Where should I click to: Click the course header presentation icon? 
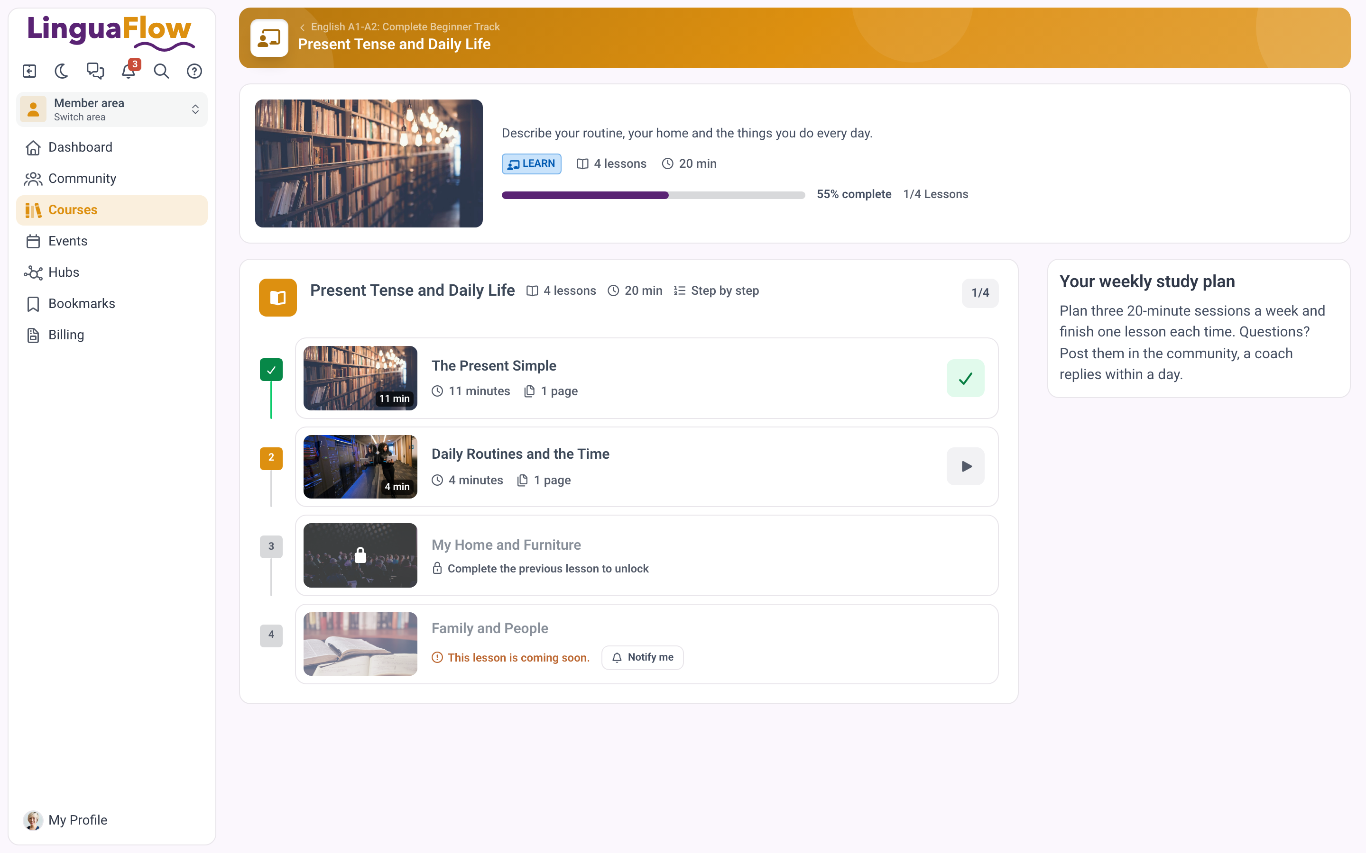269,38
